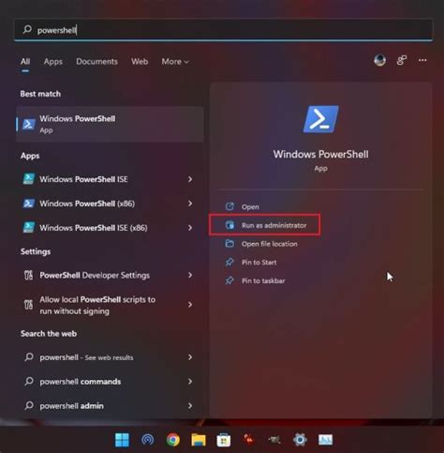Select the Web search tab

(x=140, y=62)
